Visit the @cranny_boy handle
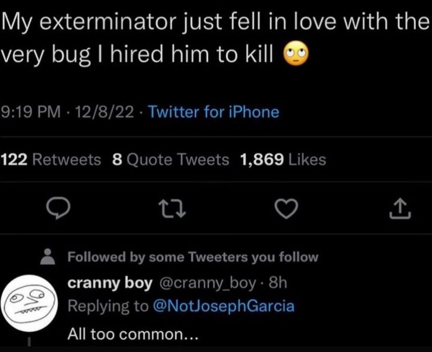This screenshot has height=352, width=432. point(207,283)
